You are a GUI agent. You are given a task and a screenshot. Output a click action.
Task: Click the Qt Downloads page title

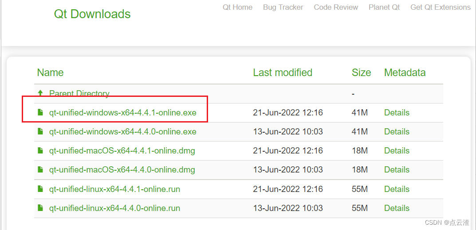point(92,14)
